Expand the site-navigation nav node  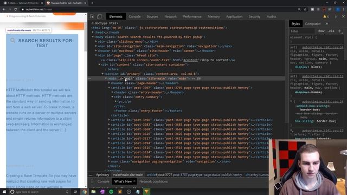[96, 46]
